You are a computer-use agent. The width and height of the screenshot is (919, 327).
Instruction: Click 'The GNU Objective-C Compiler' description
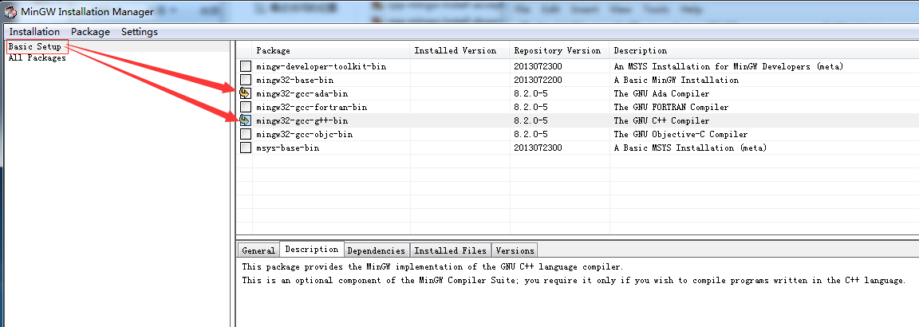(x=680, y=134)
